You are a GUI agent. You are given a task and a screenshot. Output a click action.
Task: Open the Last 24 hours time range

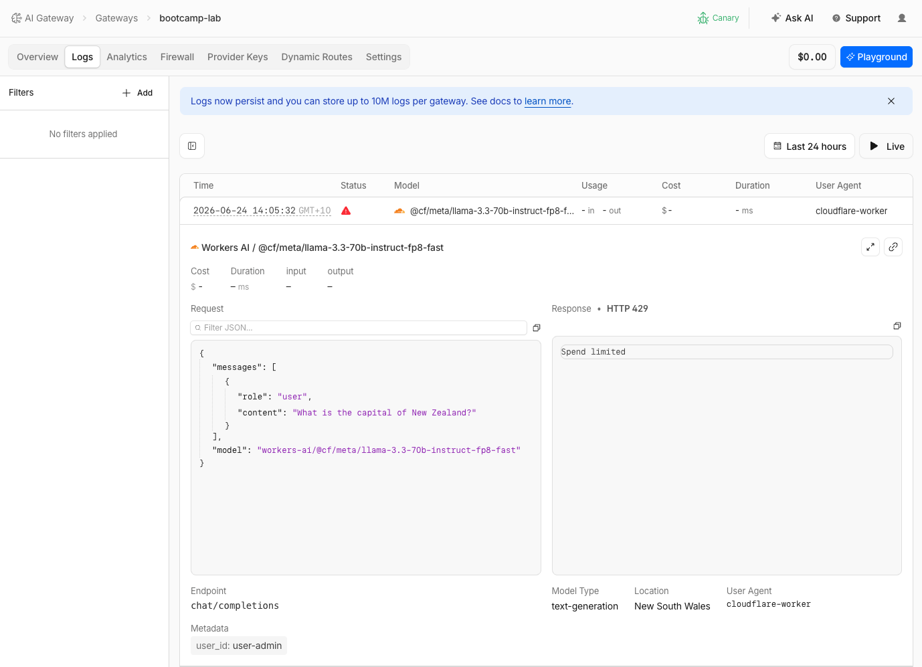coord(810,146)
